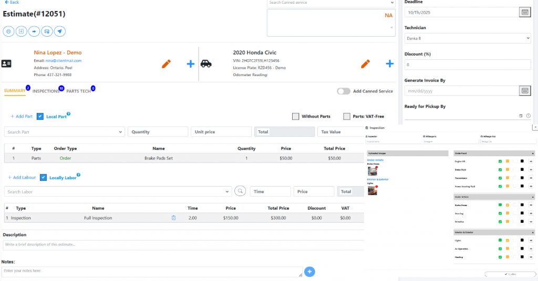This screenshot has height=281, width=538.
Task: Toggle the Add Canned Service switch
Action: (x=344, y=91)
